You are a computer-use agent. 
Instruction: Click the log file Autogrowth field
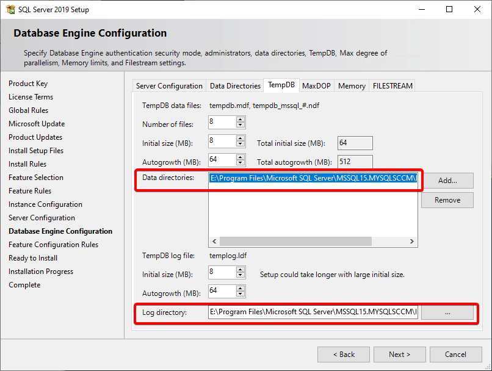222,291
